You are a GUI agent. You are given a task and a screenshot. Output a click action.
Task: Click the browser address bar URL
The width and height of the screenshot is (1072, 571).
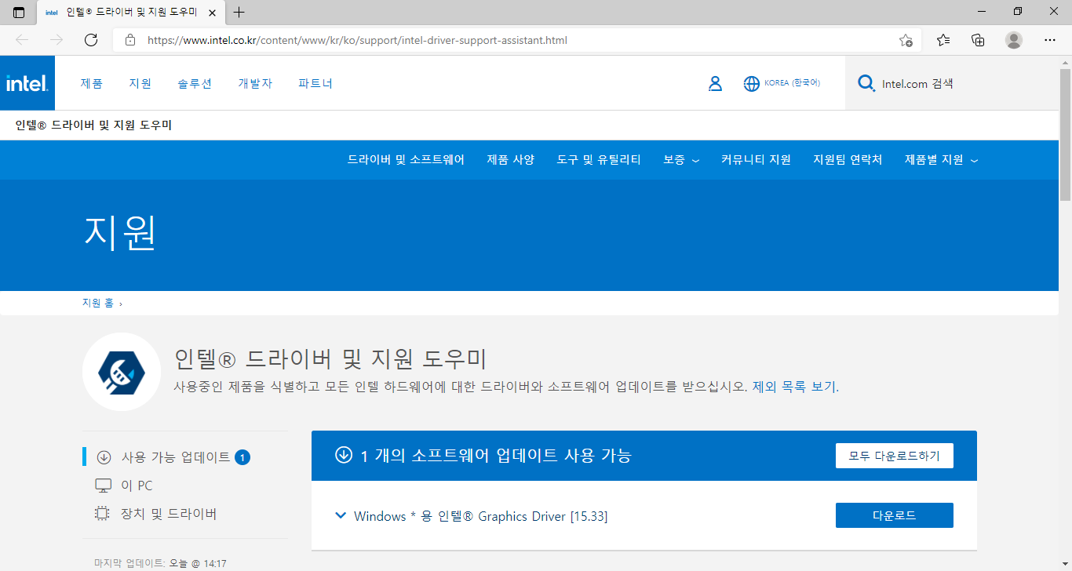[357, 40]
